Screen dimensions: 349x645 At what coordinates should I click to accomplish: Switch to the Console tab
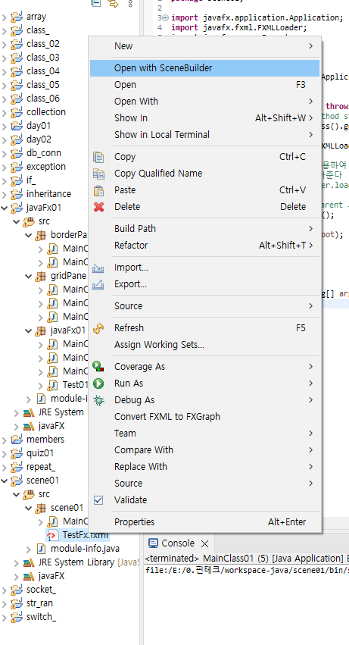click(x=178, y=543)
